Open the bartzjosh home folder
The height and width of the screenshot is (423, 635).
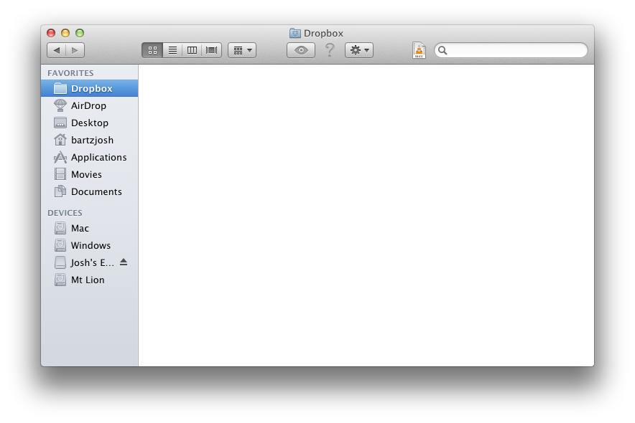coord(90,141)
